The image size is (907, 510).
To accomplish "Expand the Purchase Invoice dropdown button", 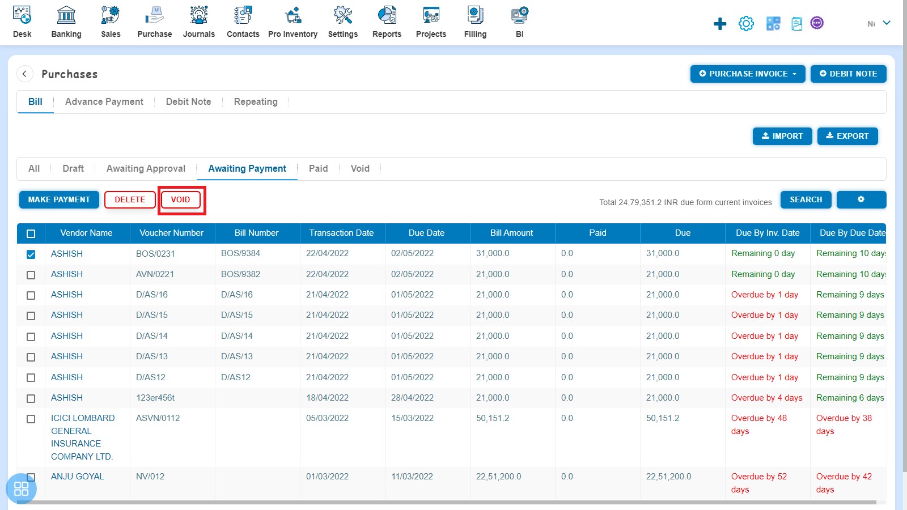I will point(748,74).
